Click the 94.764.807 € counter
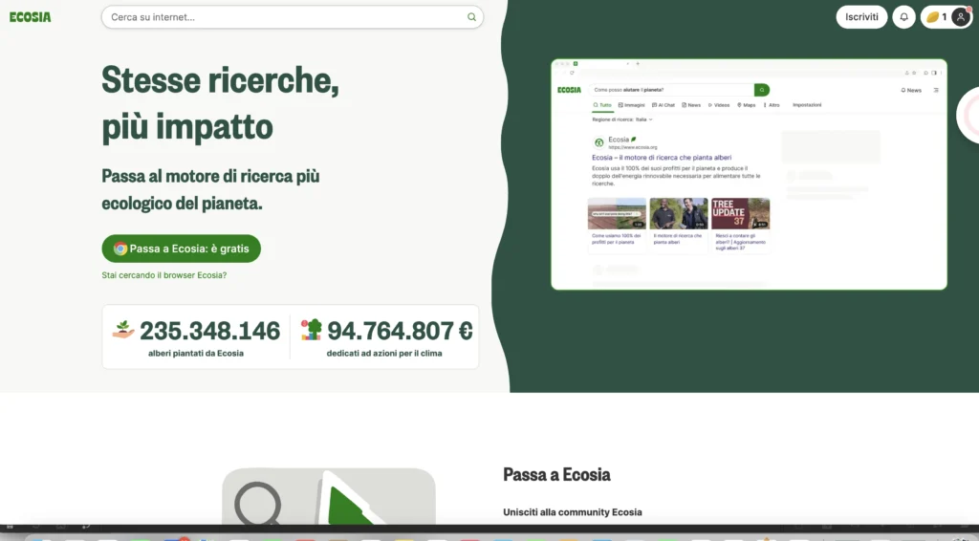Screen dimensions: 979x541 click(x=401, y=331)
